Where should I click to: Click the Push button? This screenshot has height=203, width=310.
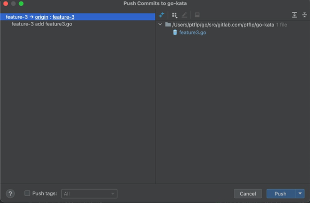point(280,194)
